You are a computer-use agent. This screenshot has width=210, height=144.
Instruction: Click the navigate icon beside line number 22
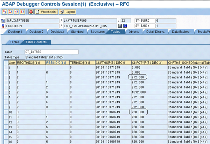(120, 26)
